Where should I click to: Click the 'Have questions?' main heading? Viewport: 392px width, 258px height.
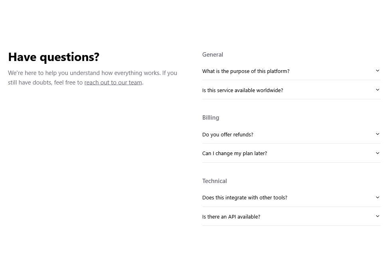tap(54, 57)
